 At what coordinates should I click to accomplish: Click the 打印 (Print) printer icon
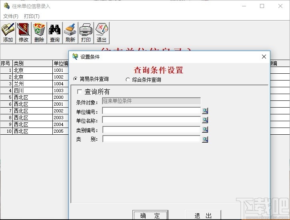86,33
